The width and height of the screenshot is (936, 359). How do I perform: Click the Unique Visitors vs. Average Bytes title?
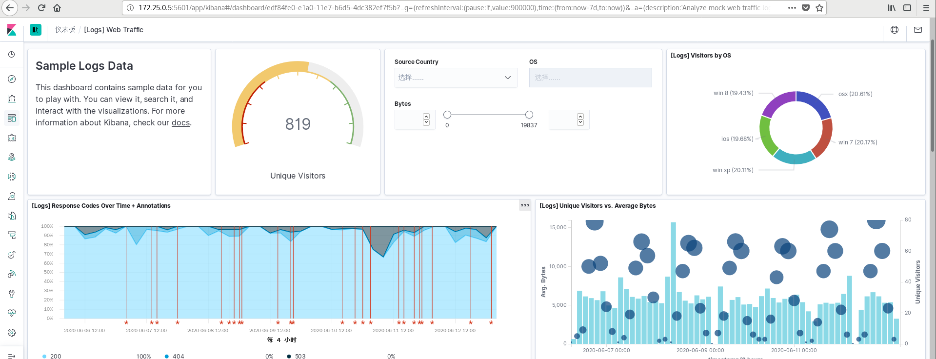coord(597,206)
